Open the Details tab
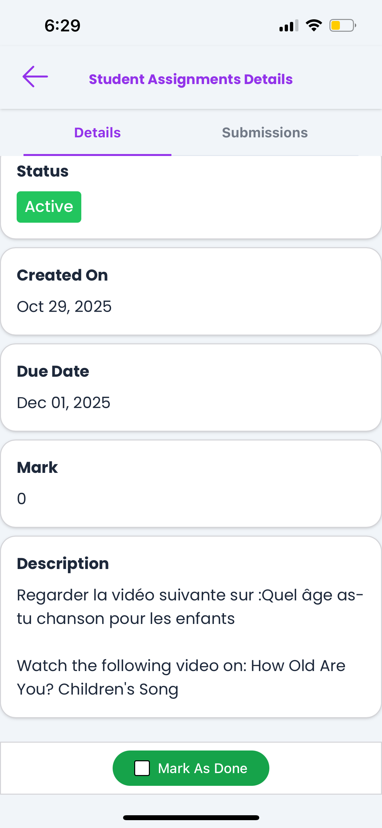 tap(97, 133)
